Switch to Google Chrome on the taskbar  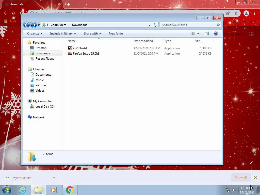[70, 190]
